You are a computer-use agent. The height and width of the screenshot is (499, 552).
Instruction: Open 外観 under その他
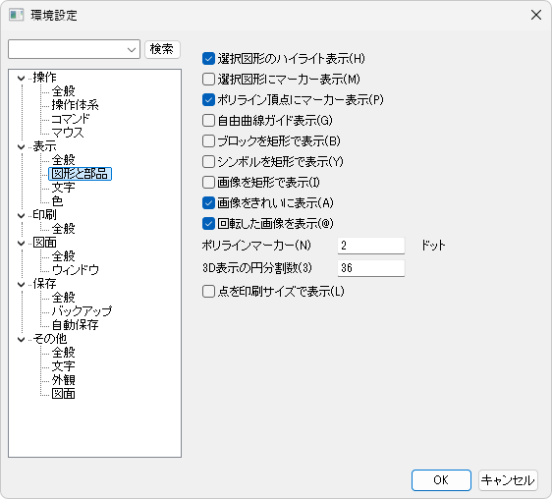coord(64,380)
